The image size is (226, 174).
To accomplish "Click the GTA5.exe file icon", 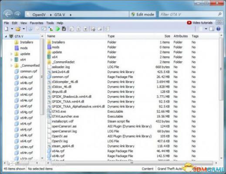I will pyautogui.click(x=49, y=111).
